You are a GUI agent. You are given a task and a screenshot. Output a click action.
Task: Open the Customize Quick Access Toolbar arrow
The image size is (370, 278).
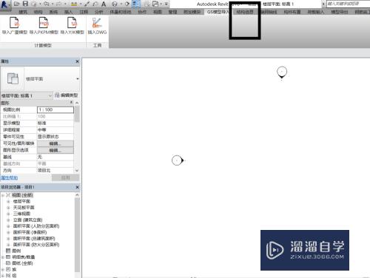166,4
